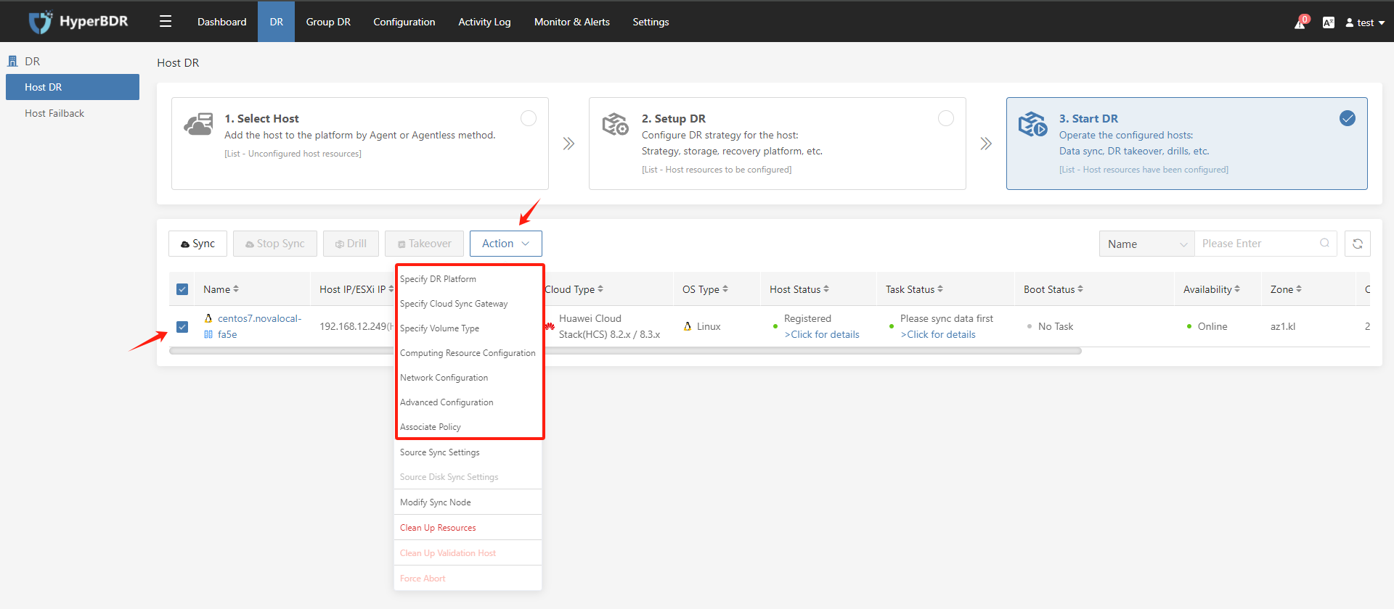Sort by OS Type column arrows
The width and height of the screenshot is (1394, 609).
pos(725,289)
